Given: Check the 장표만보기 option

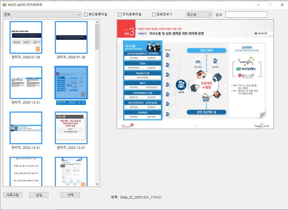Looking at the screenshot, I should pos(154,14).
